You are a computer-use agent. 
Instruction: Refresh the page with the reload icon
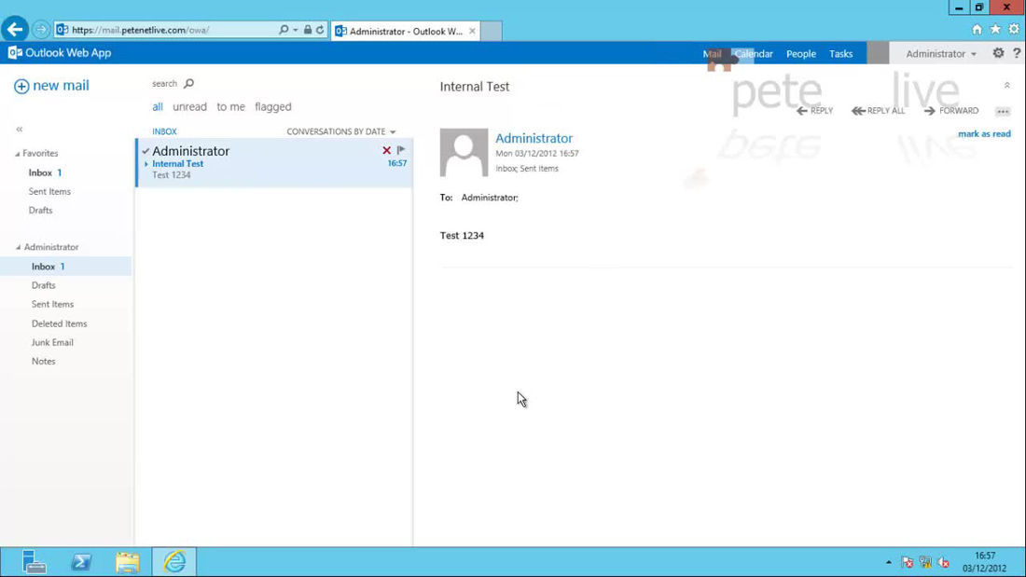tap(320, 30)
